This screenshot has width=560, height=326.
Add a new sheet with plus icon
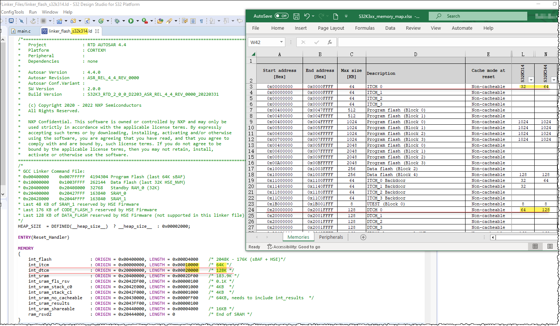[x=363, y=237]
